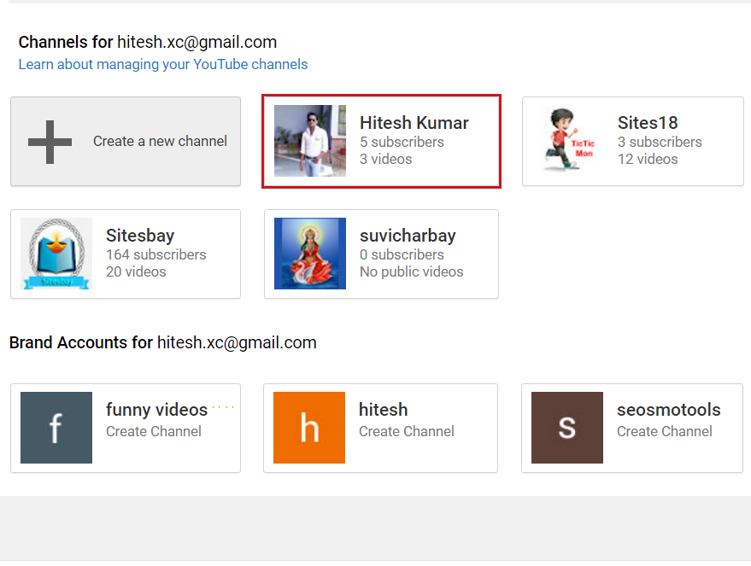Click 'No public videos' under suvicharbay
The width and height of the screenshot is (751, 566).
click(x=412, y=271)
